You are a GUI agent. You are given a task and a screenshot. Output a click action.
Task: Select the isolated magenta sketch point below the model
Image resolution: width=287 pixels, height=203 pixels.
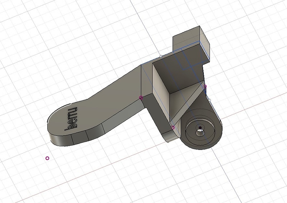point(47,158)
